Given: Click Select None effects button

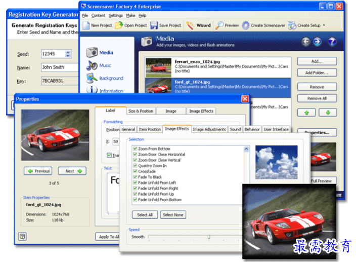Looking at the screenshot, I should coord(173,215).
